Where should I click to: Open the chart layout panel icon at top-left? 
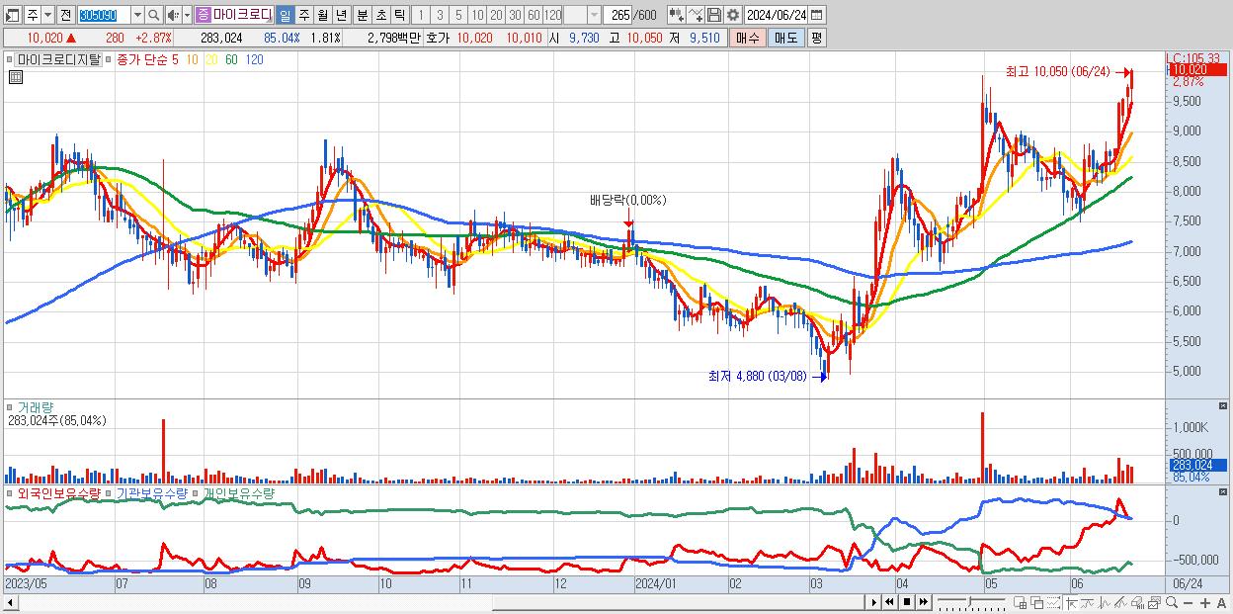[13, 15]
